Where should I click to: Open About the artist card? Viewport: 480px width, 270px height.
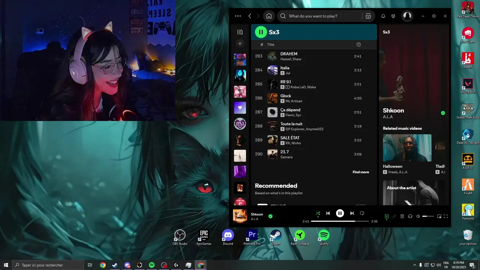point(414,193)
